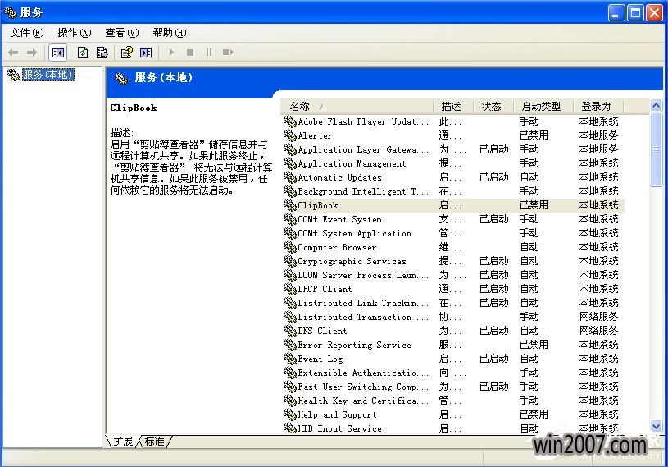Image resolution: width=668 pixels, height=467 pixels.
Task: Click gear icon beside Event Log
Action: coord(289,359)
